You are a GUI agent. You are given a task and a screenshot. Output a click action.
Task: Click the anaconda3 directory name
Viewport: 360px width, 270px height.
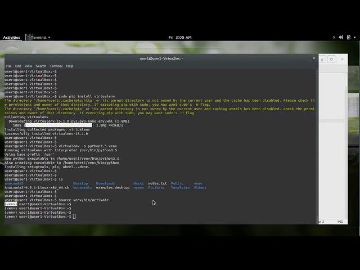13,183
